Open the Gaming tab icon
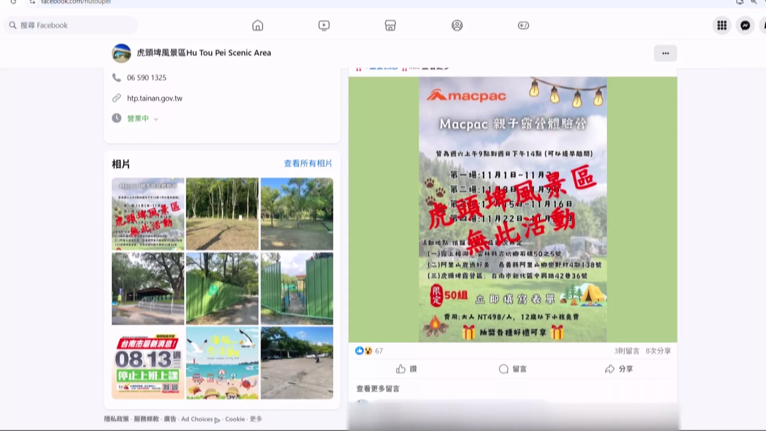This screenshot has width=766, height=431. pyautogui.click(x=523, y=26)
